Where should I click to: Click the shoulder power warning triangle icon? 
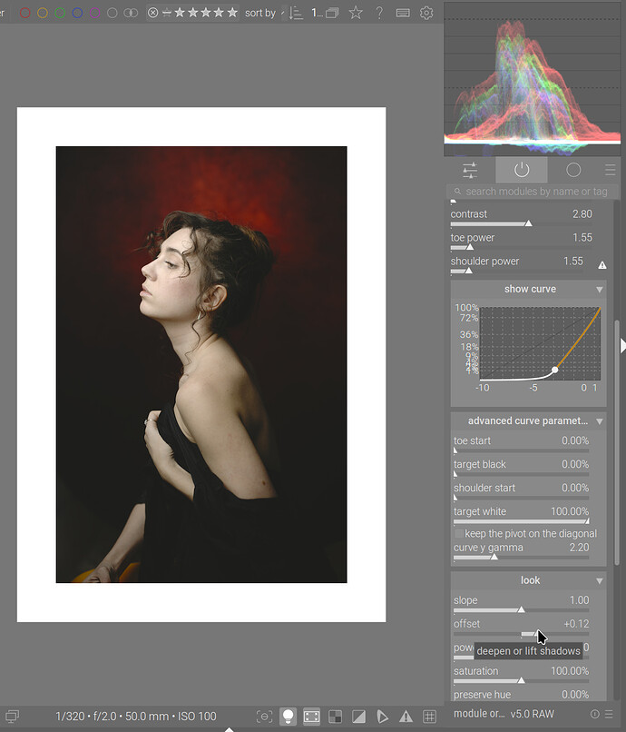602,265
